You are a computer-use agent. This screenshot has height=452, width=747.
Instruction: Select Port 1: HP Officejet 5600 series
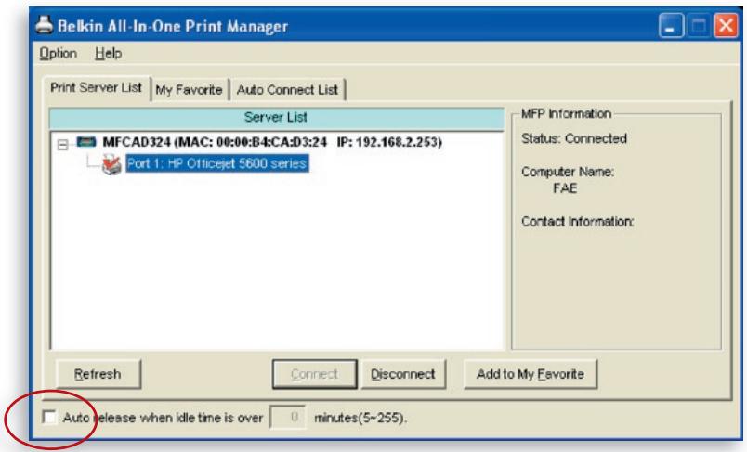coord(217,163)
